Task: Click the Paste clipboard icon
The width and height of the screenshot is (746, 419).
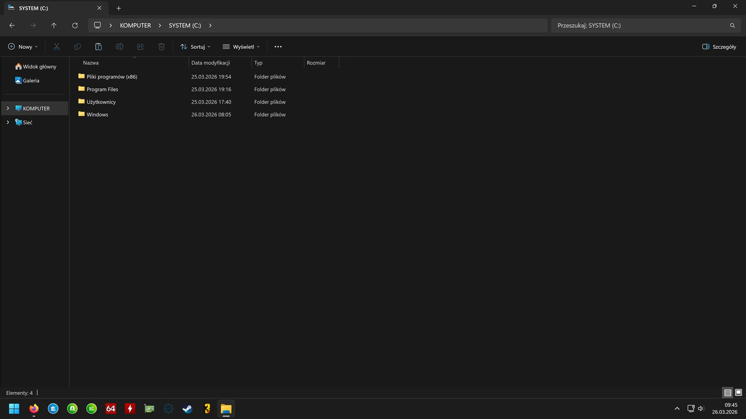Action: (x=98, y=47)
